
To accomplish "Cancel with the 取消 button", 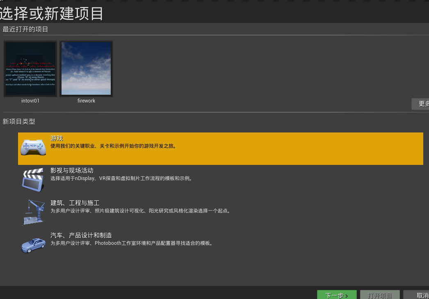I will click(x=418, y=295).
